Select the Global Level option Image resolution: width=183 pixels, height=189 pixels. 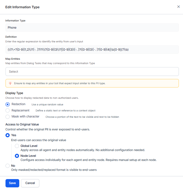click(17, 146)
